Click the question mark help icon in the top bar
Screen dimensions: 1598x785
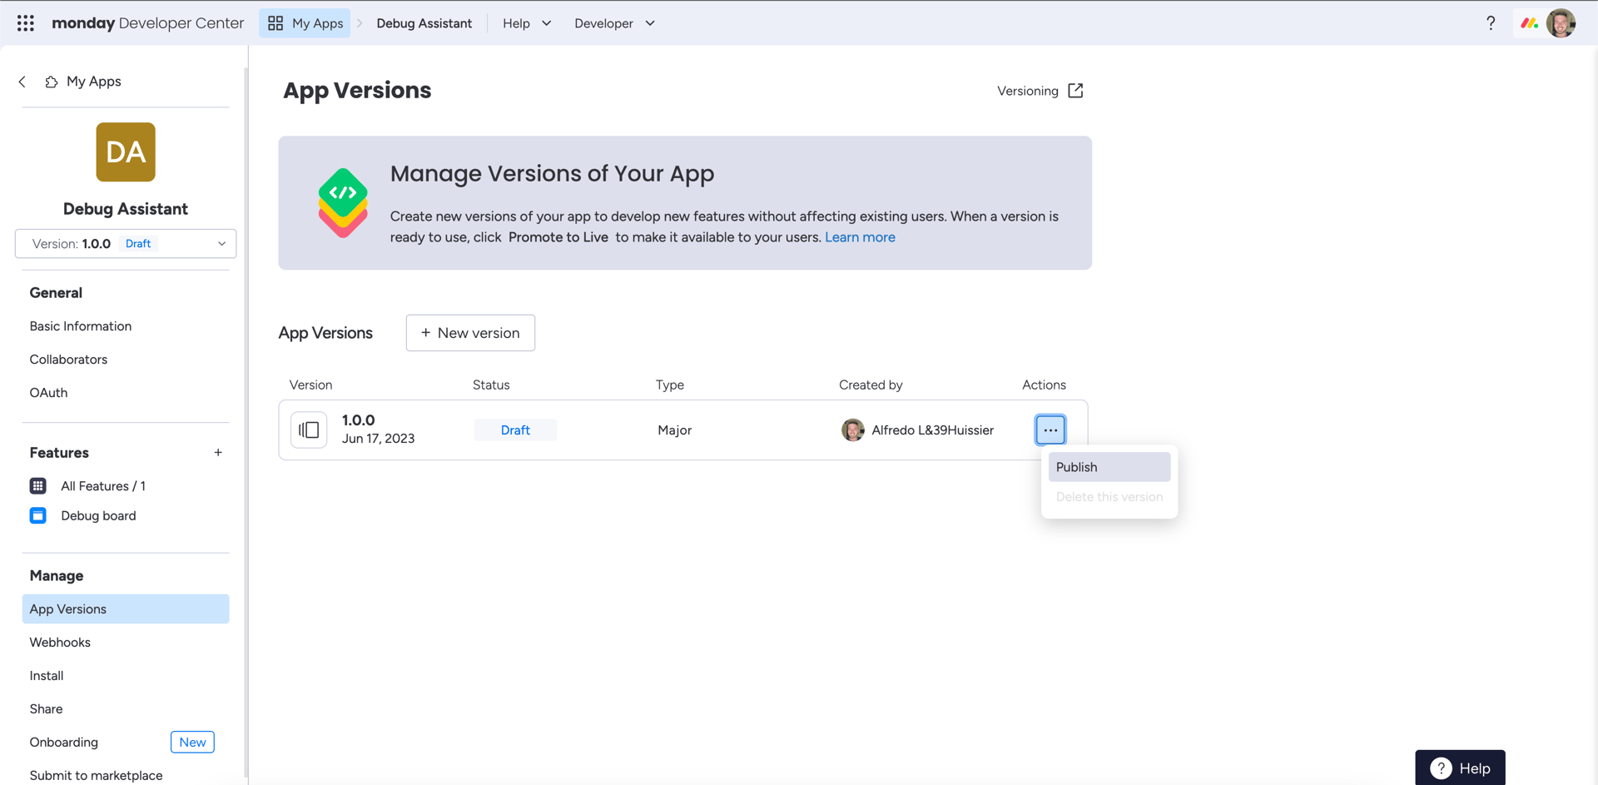(1491, 23)
